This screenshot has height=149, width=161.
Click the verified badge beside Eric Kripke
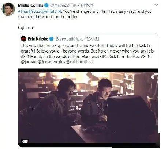coord(51,39)
